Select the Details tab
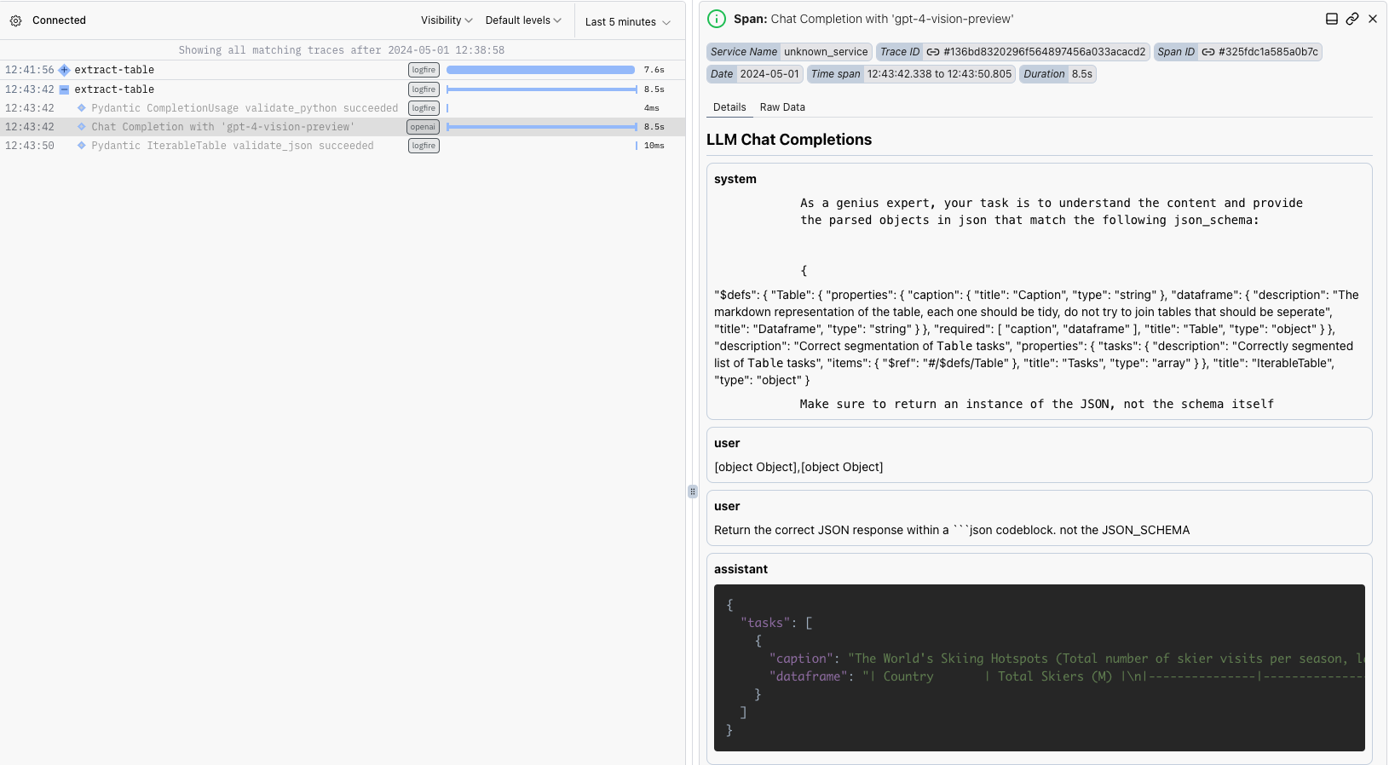1389x765 pixels. [x=729, y=107]
